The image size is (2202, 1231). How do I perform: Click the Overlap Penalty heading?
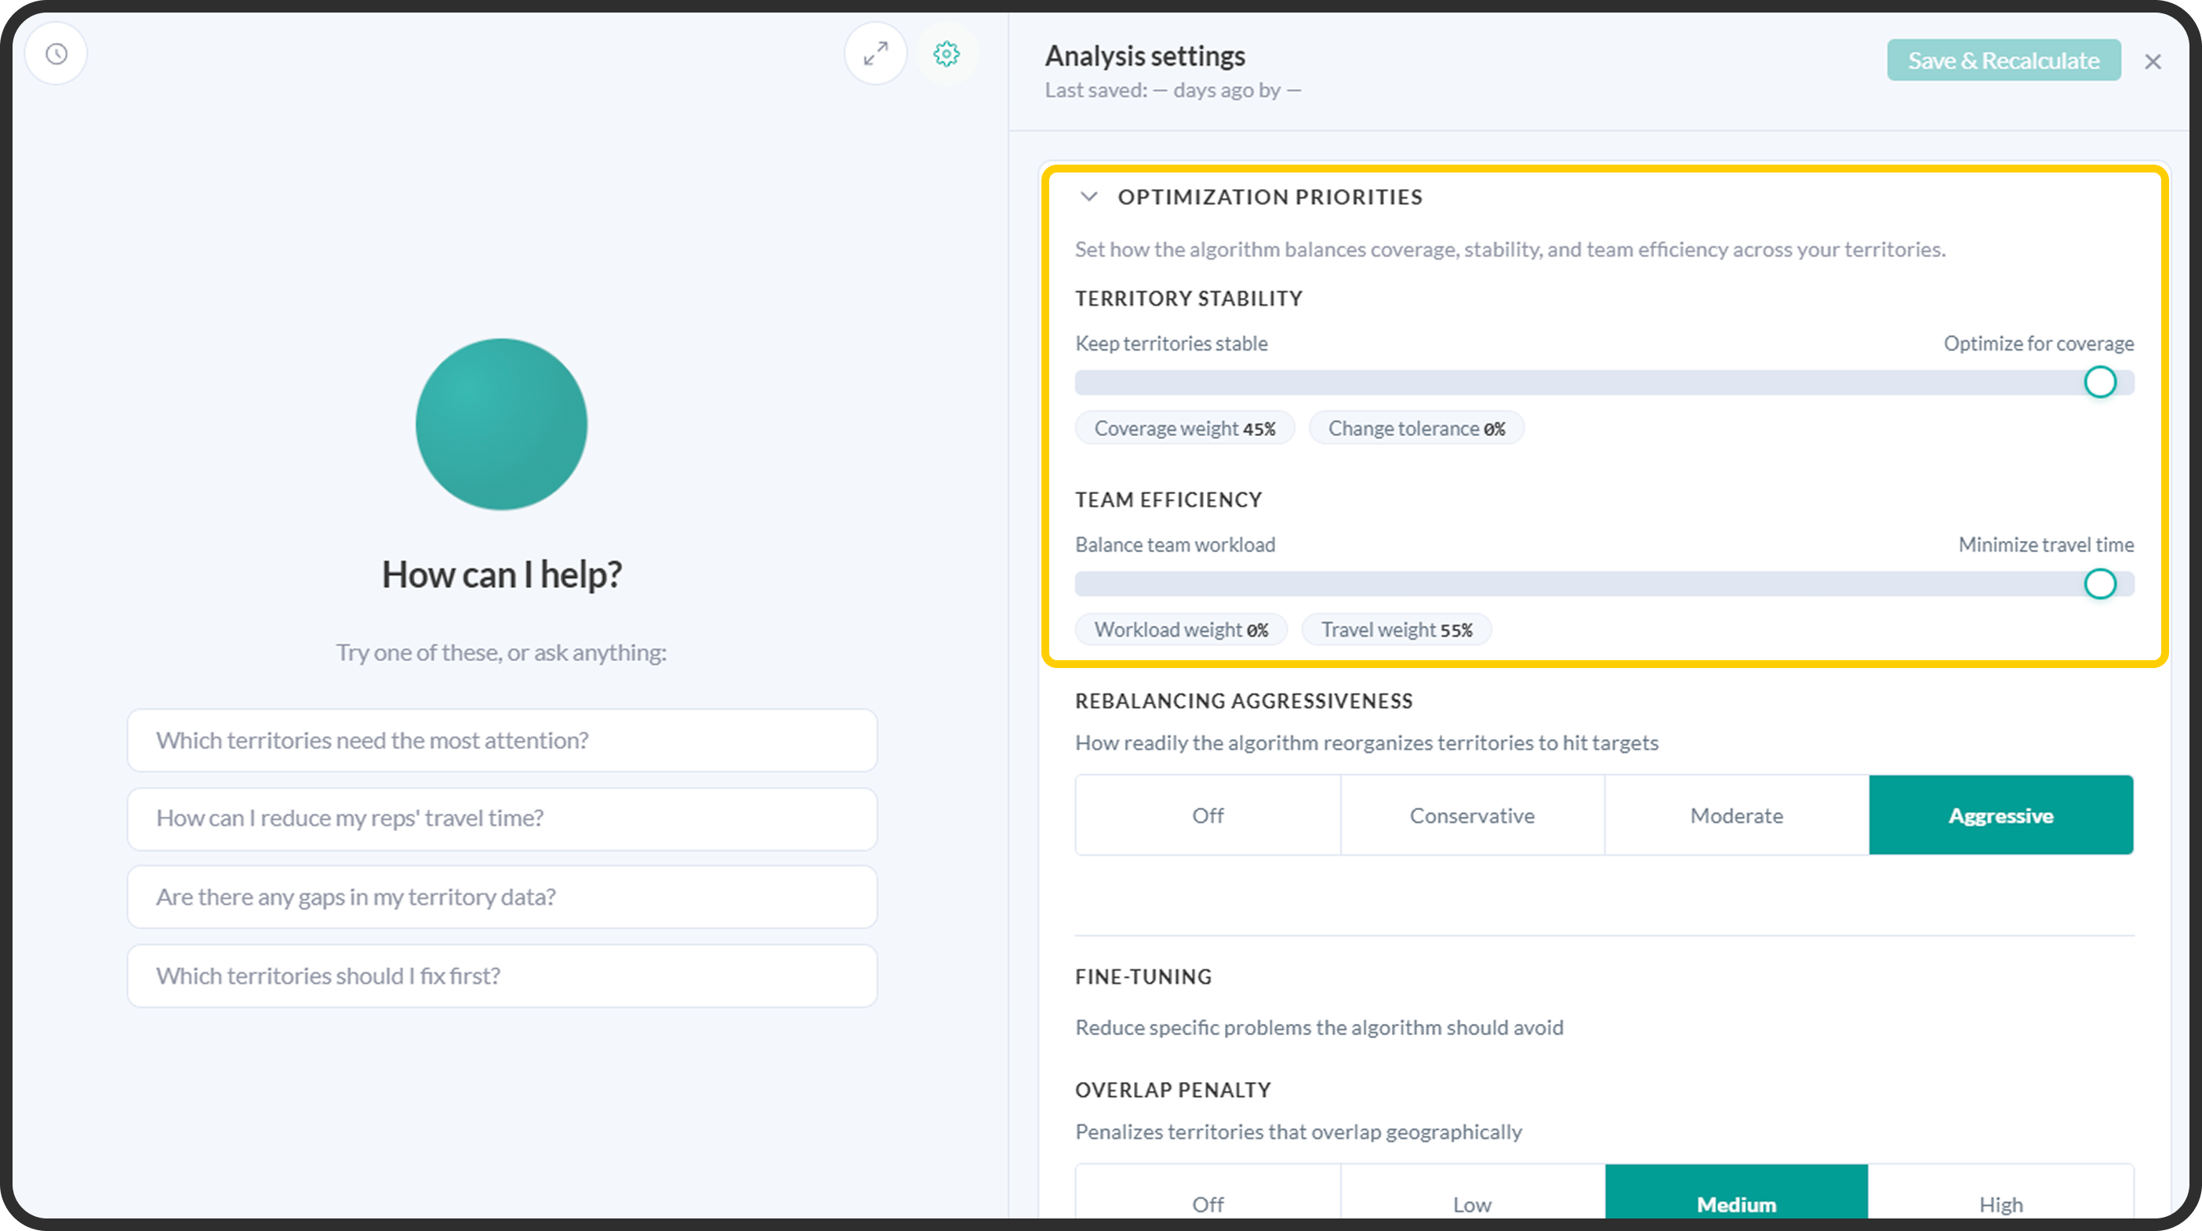click(x=1173, y=1090)
